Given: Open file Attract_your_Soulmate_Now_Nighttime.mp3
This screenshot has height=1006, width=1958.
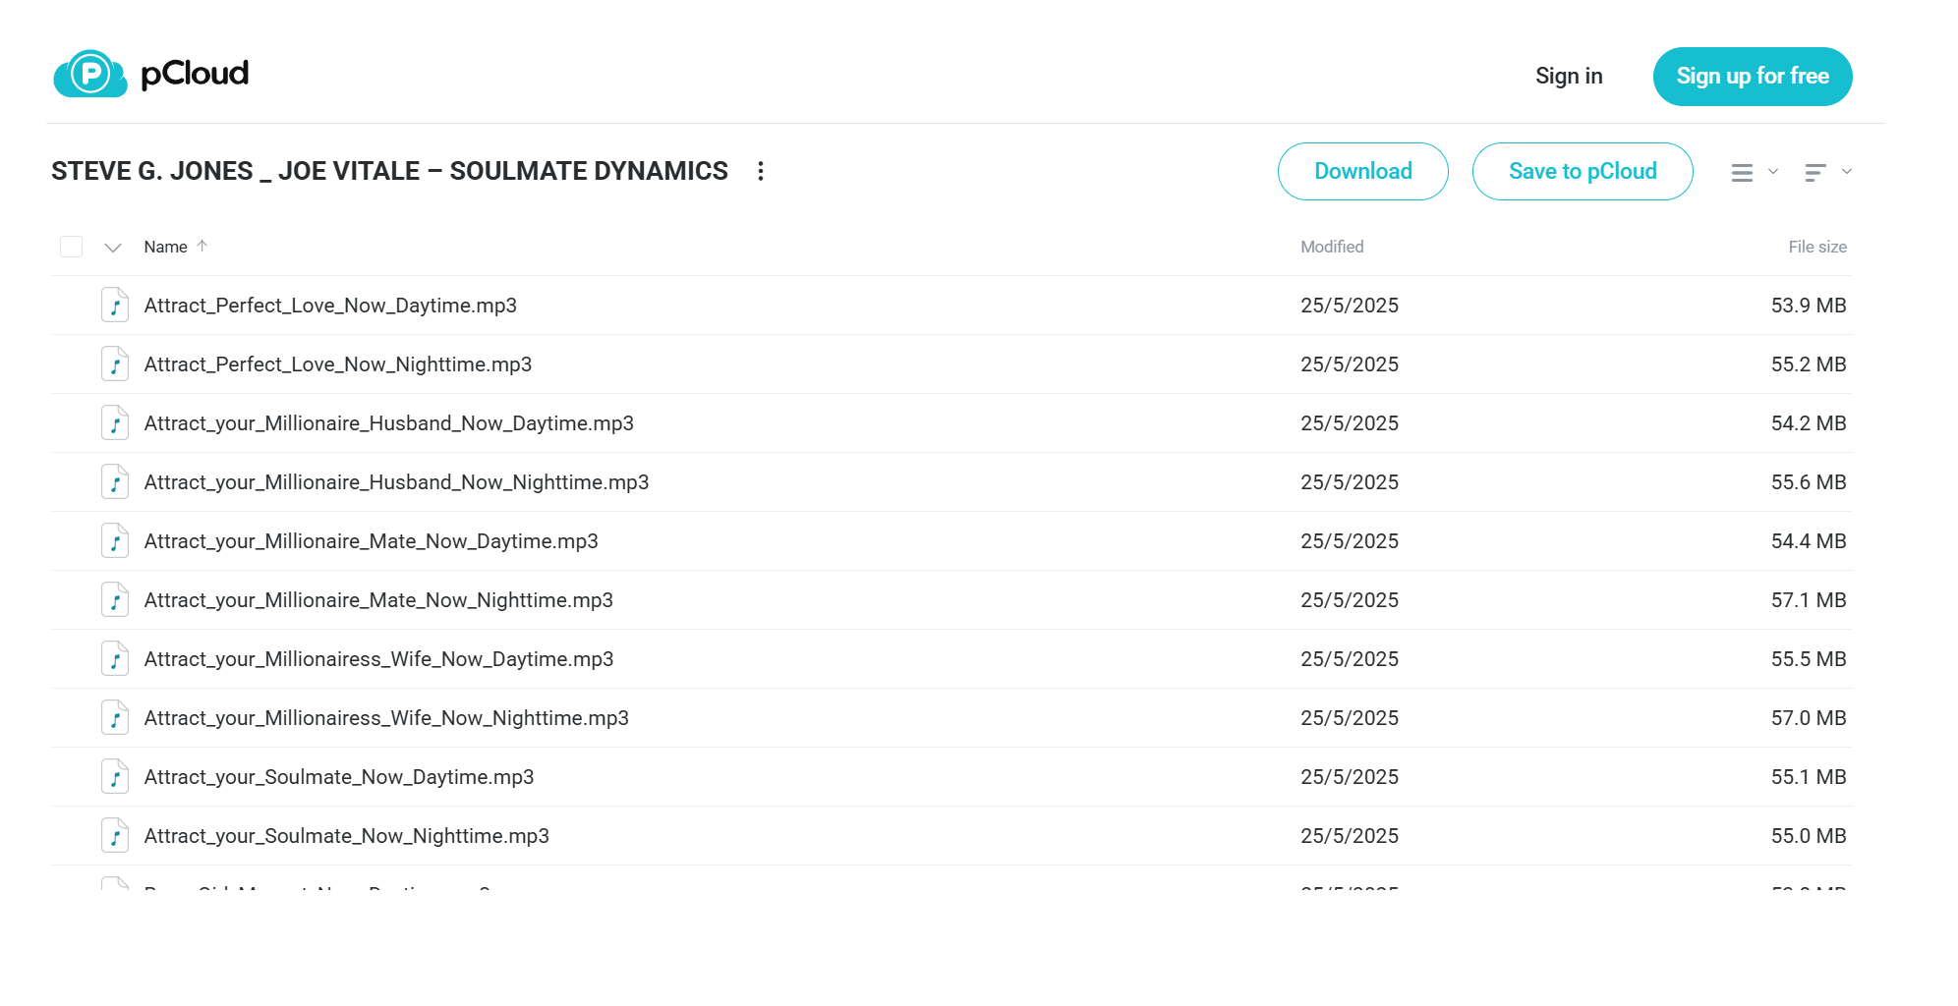Looking at the screenshot, I should point(347,836).
